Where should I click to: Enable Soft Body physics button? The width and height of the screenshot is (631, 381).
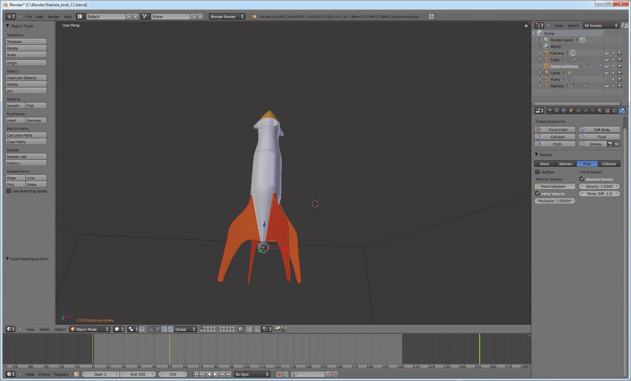tap(599, 130)
